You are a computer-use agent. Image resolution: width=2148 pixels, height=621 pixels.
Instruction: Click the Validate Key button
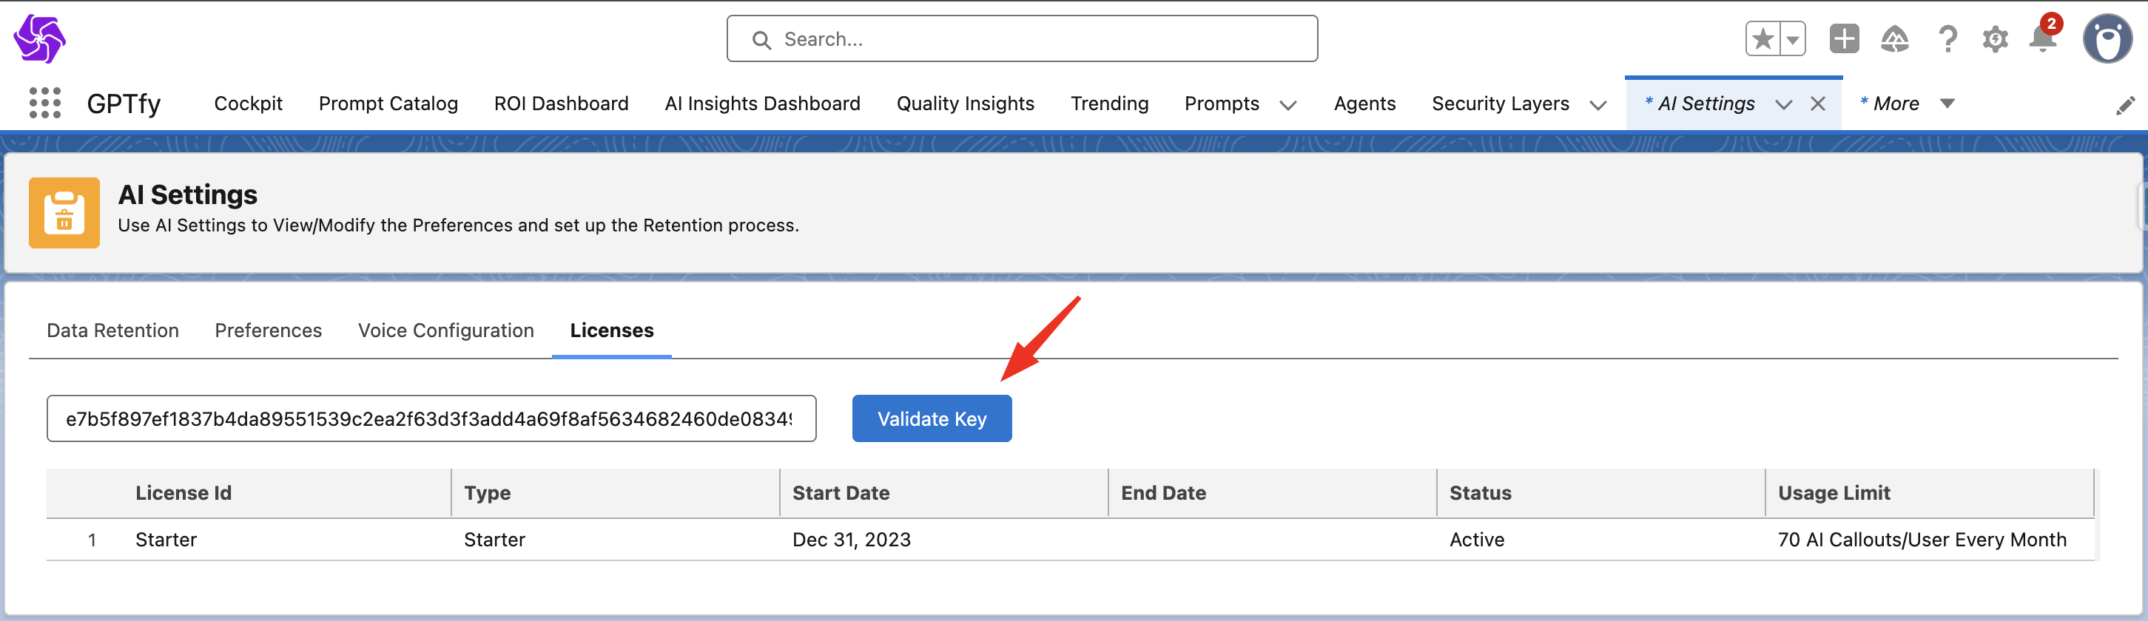[932, 418]
